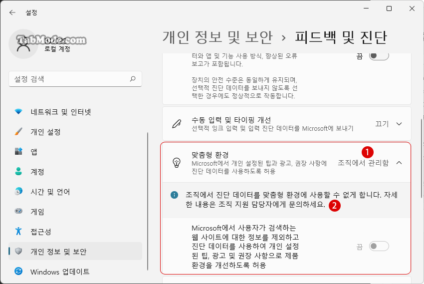Go to 개인 정보 및 보안 breadcrumb
This screenshot has height=284, width=424.
click(217, 37)
